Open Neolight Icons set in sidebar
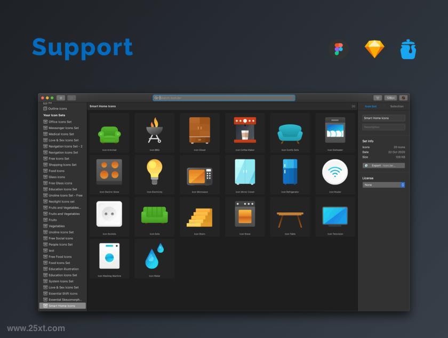 62,202
